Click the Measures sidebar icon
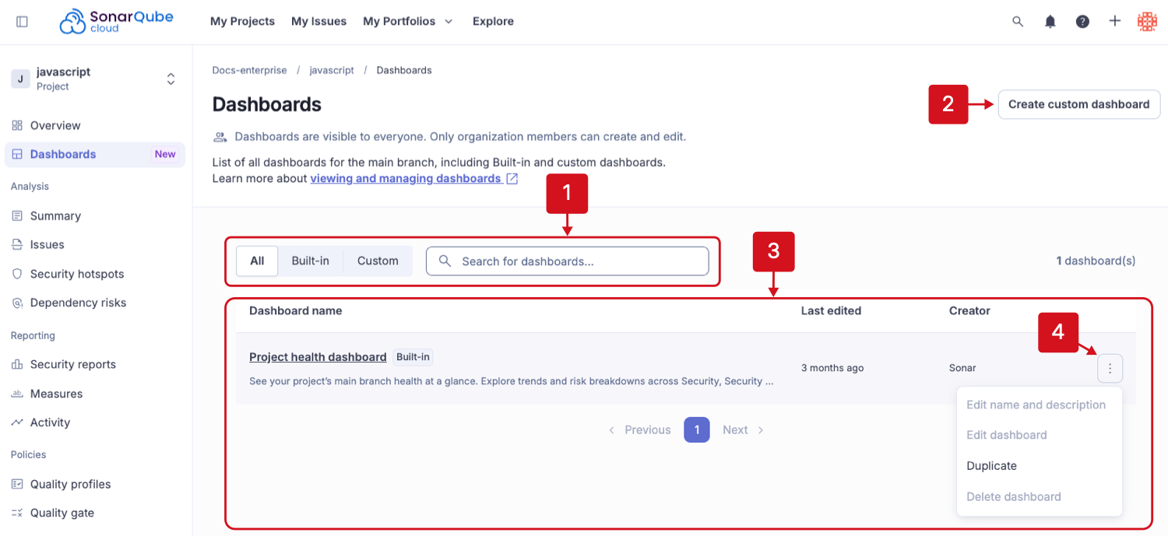 point(17,394)
